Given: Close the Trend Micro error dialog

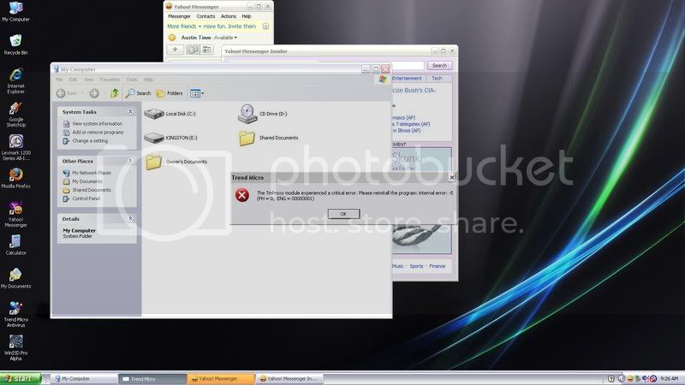Looking at the screenshot, I should (x=452, y=177).
